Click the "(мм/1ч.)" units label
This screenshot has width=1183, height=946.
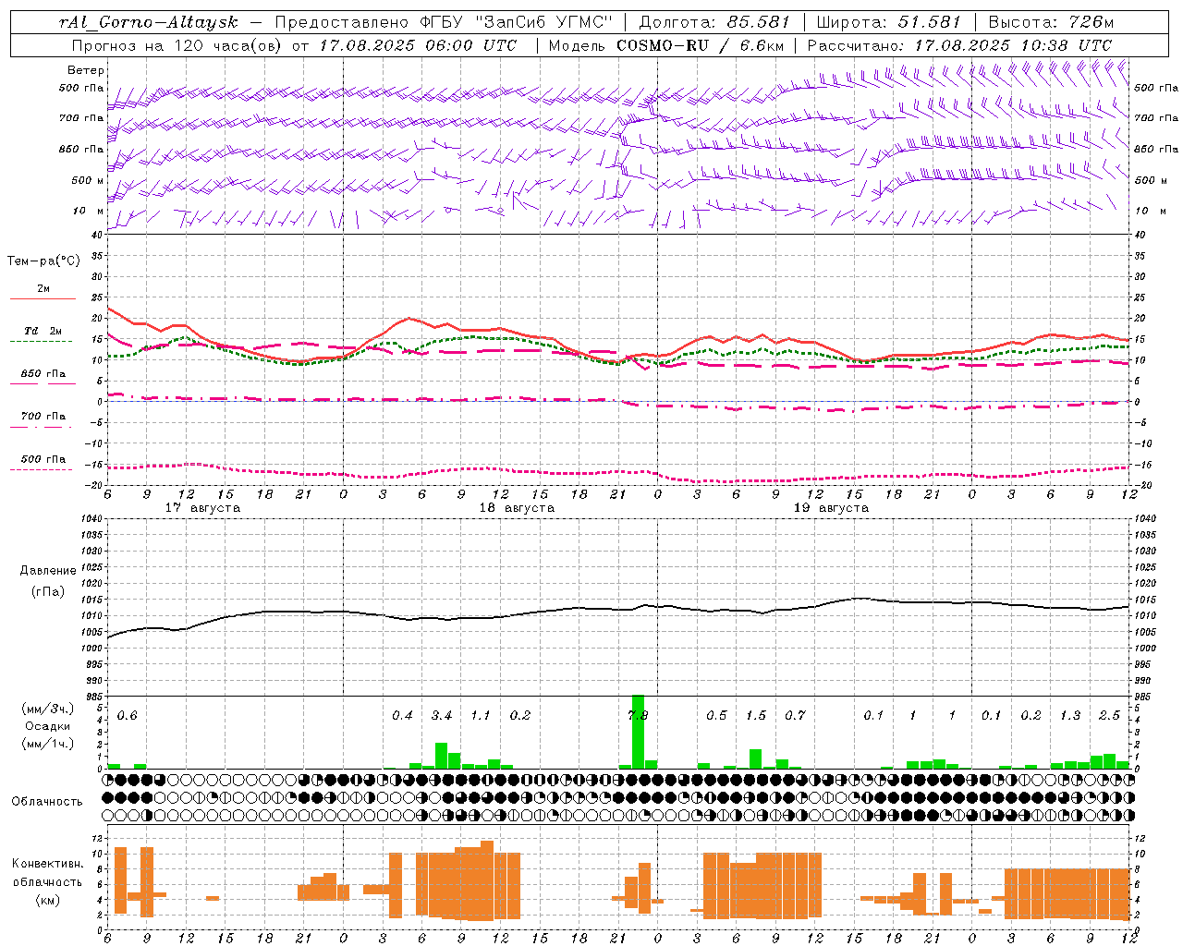coord(48,744)
